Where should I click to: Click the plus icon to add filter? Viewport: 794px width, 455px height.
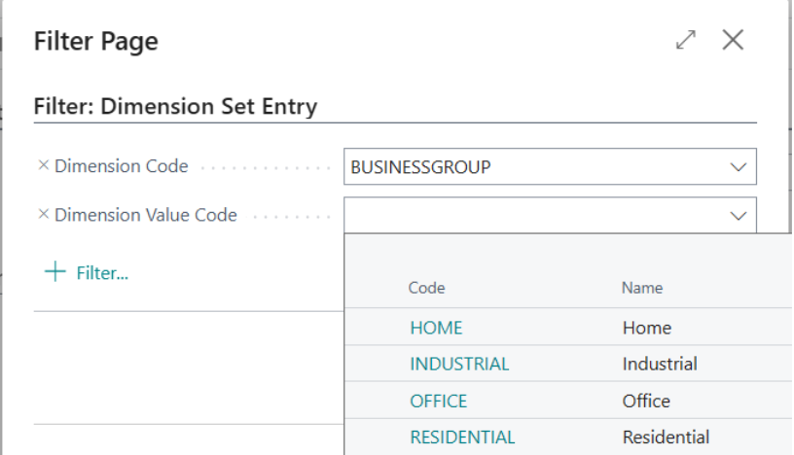coord(54,272)
